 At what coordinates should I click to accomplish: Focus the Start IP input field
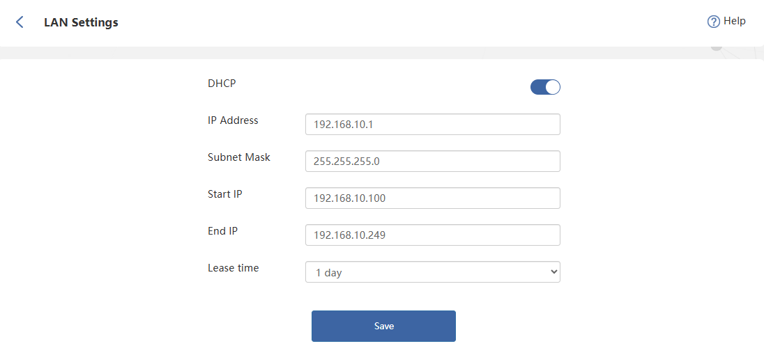pyautogui.click(x=432, y=198)
